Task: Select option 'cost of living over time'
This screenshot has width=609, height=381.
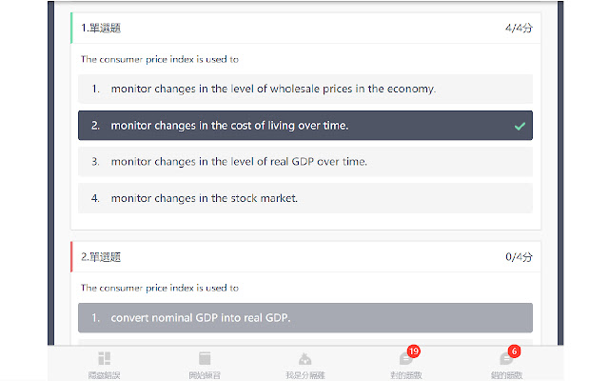Action: coord(229,125)
